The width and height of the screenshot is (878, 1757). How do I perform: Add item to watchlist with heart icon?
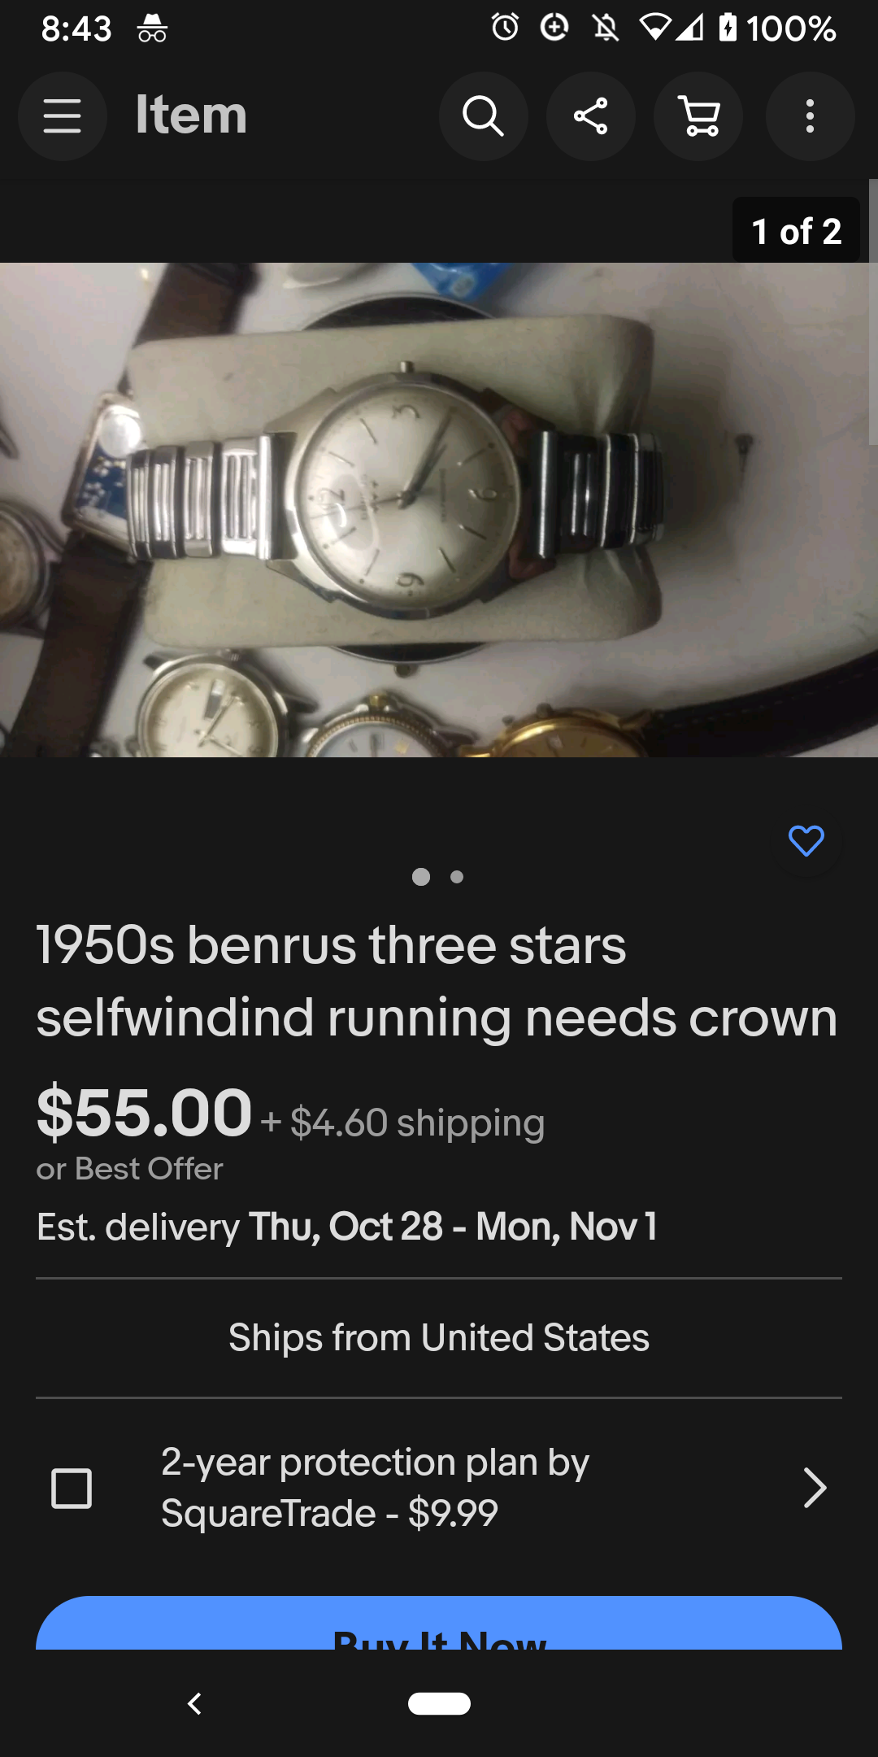[x=806, y=841]
